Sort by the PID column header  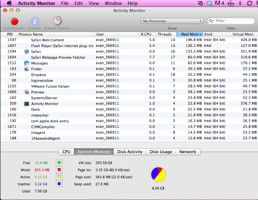coord(9,34)
